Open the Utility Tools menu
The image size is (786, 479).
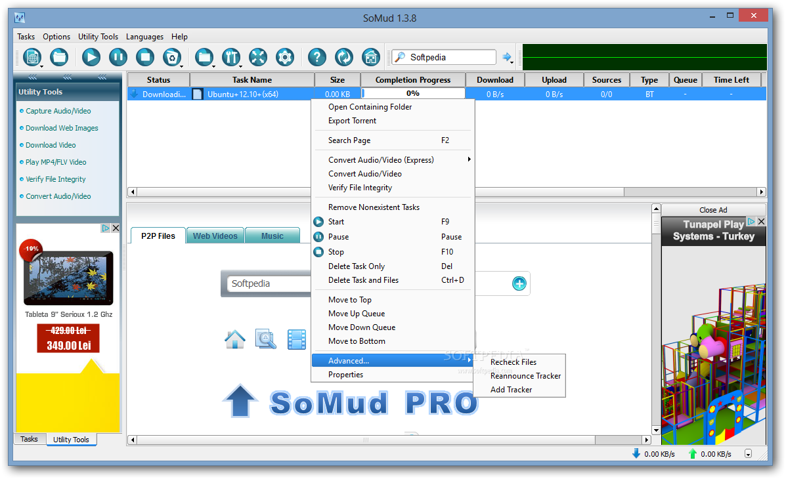pyautogui.click(x=98, y=37)
